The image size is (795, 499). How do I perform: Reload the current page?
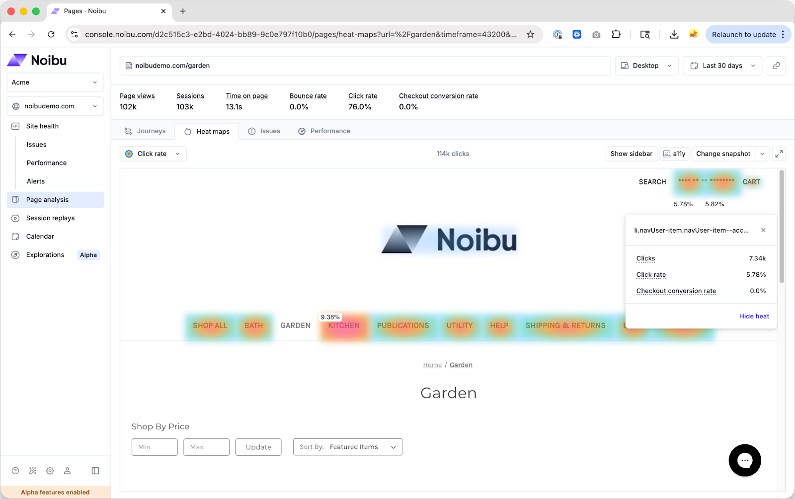click(x=51, y=34)
